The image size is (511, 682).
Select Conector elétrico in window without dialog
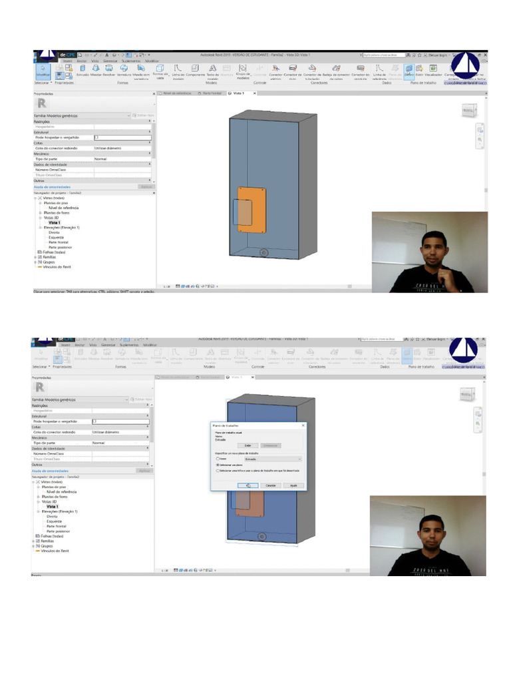point(275,72)
